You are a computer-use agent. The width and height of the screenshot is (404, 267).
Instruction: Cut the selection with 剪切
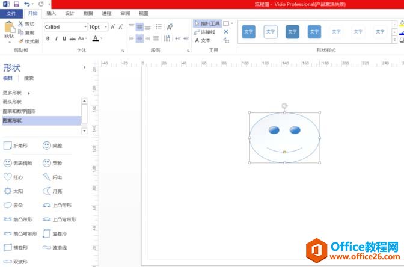click(26, 24)
